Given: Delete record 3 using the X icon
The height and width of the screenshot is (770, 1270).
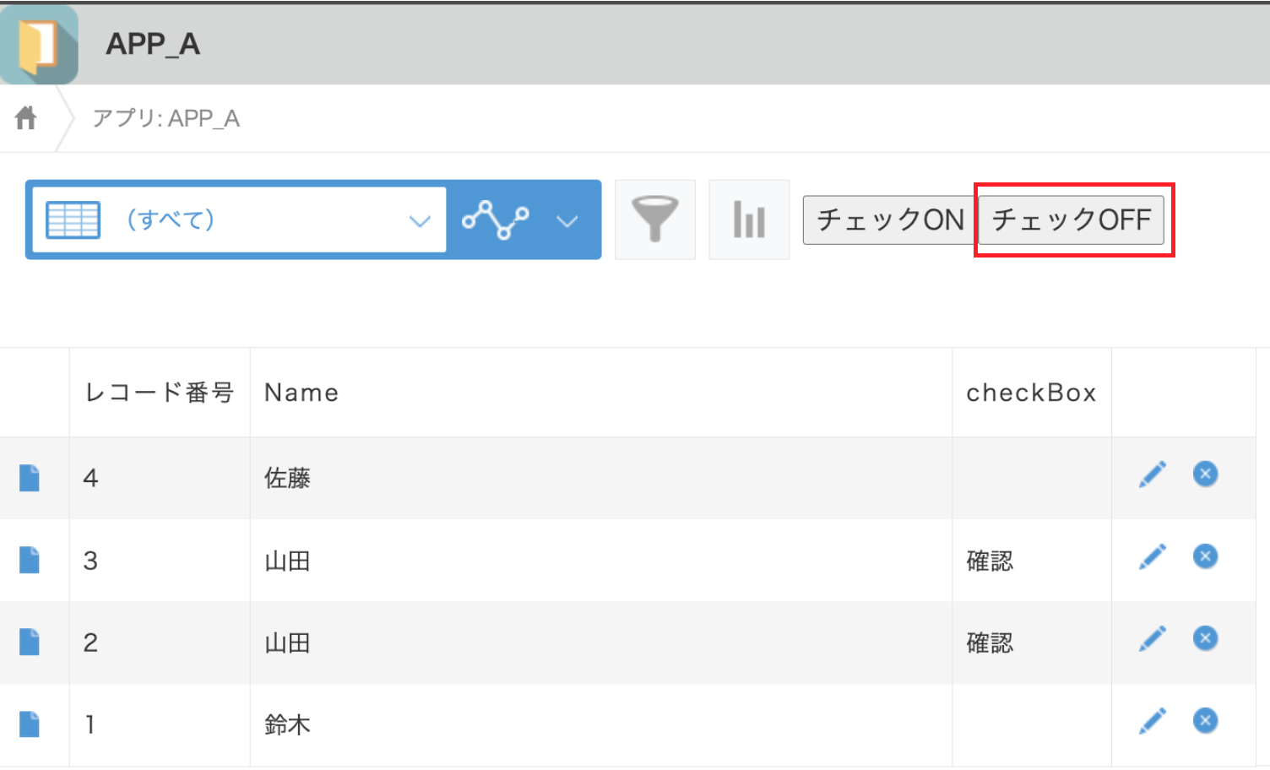Looking at the screenshot, I should (x=1205, y=556).
